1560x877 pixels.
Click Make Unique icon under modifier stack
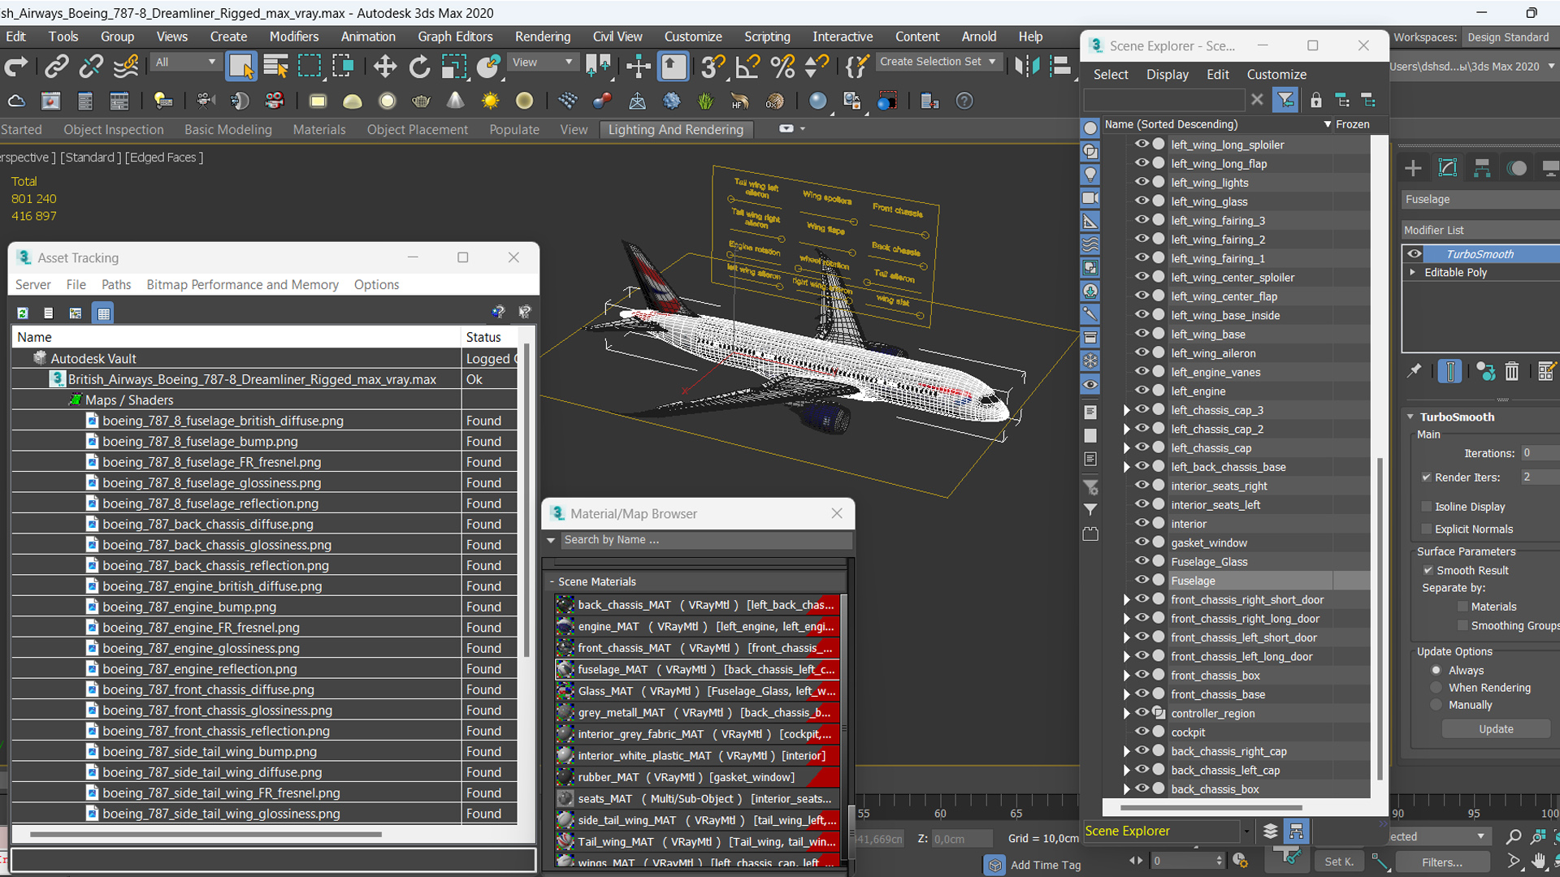coord(1486,372)
